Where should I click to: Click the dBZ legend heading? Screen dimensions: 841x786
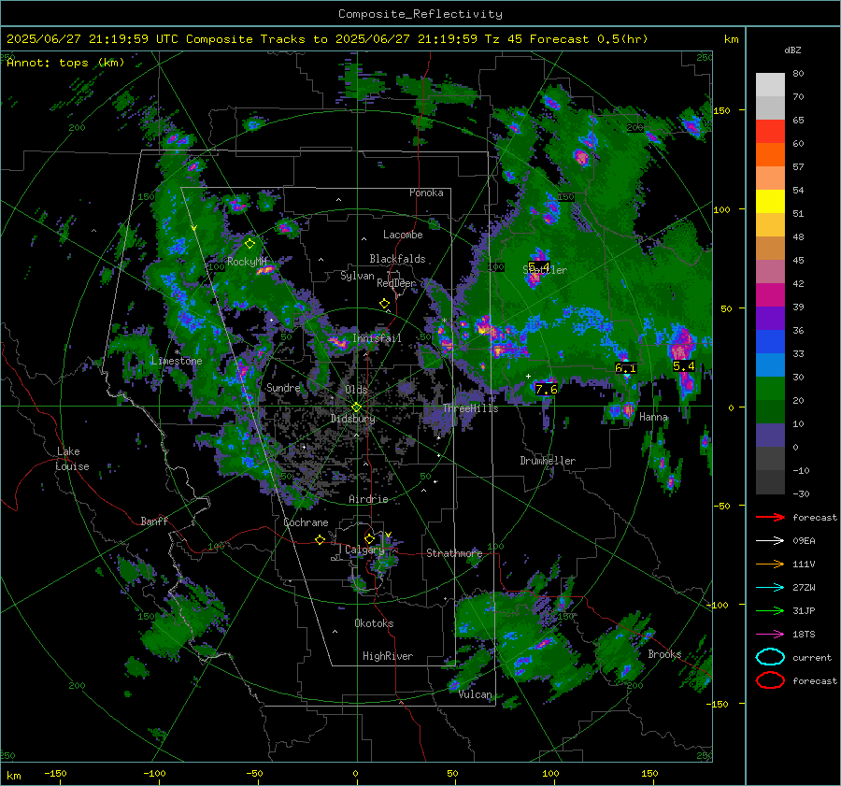click(792, 50)
